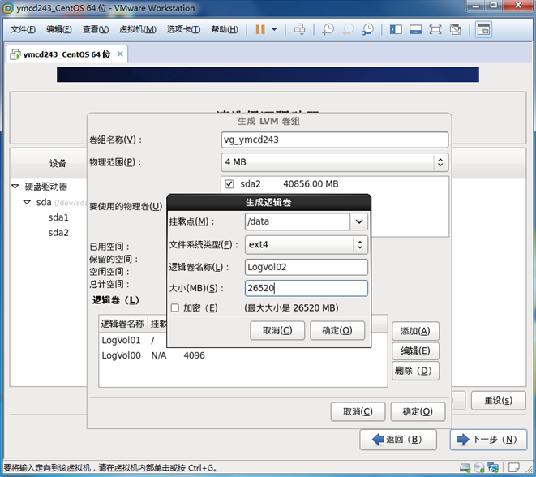
Task: Select the ymcd243_CentOS 64 位 tab
Action: coord(67,54)
